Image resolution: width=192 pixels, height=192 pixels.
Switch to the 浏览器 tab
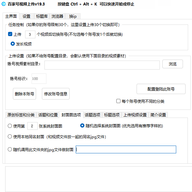click(57, 16)
